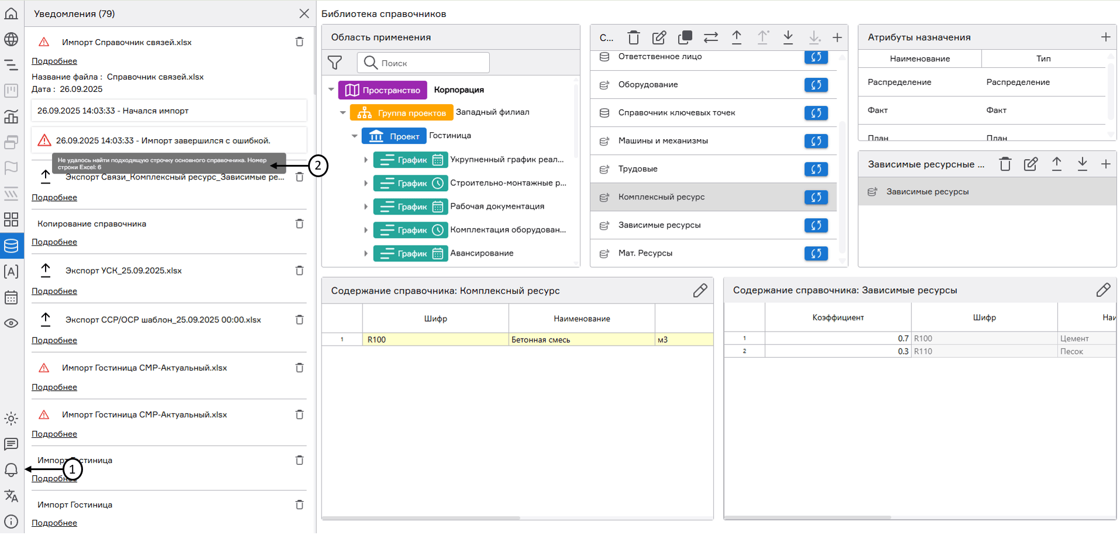Image resolution: width=1120 pixels, height=535 pixels.
Task: Open Подробнее link under Экспорт УСК_25.09.2025.xlsx
Action: click(54, 291)
